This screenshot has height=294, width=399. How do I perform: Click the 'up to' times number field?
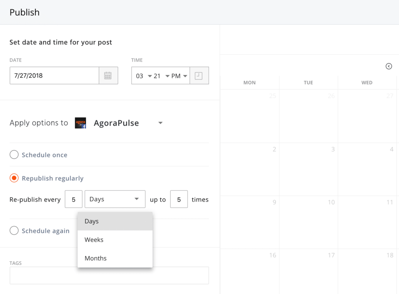(179, 199)
